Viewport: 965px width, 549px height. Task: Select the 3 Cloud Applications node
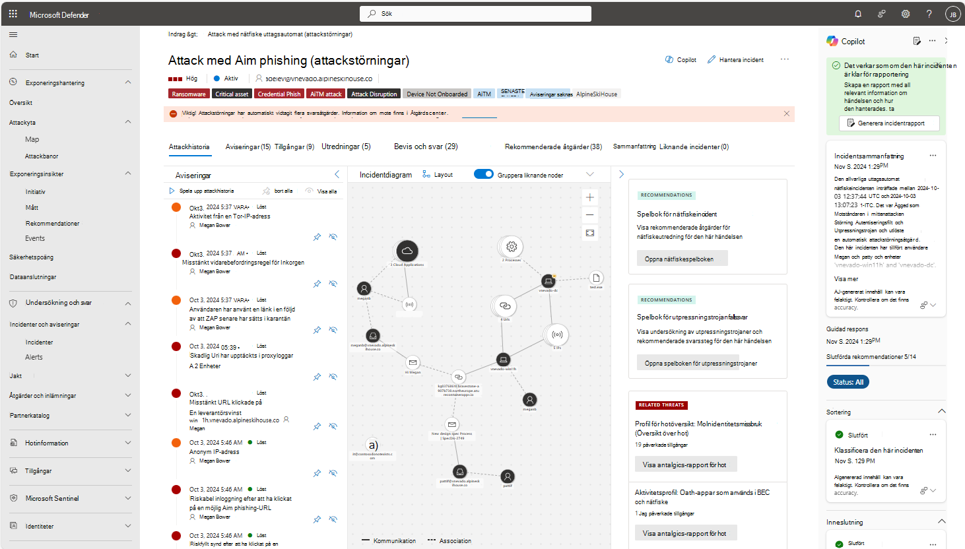tap(407, 251)
